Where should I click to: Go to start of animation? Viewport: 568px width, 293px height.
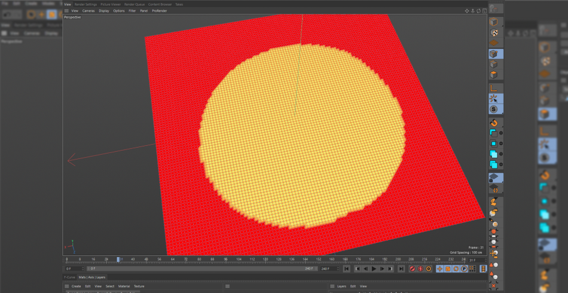click(x=347, y=268)
